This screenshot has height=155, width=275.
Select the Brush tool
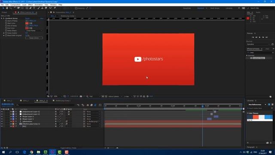tap(39, 8)
